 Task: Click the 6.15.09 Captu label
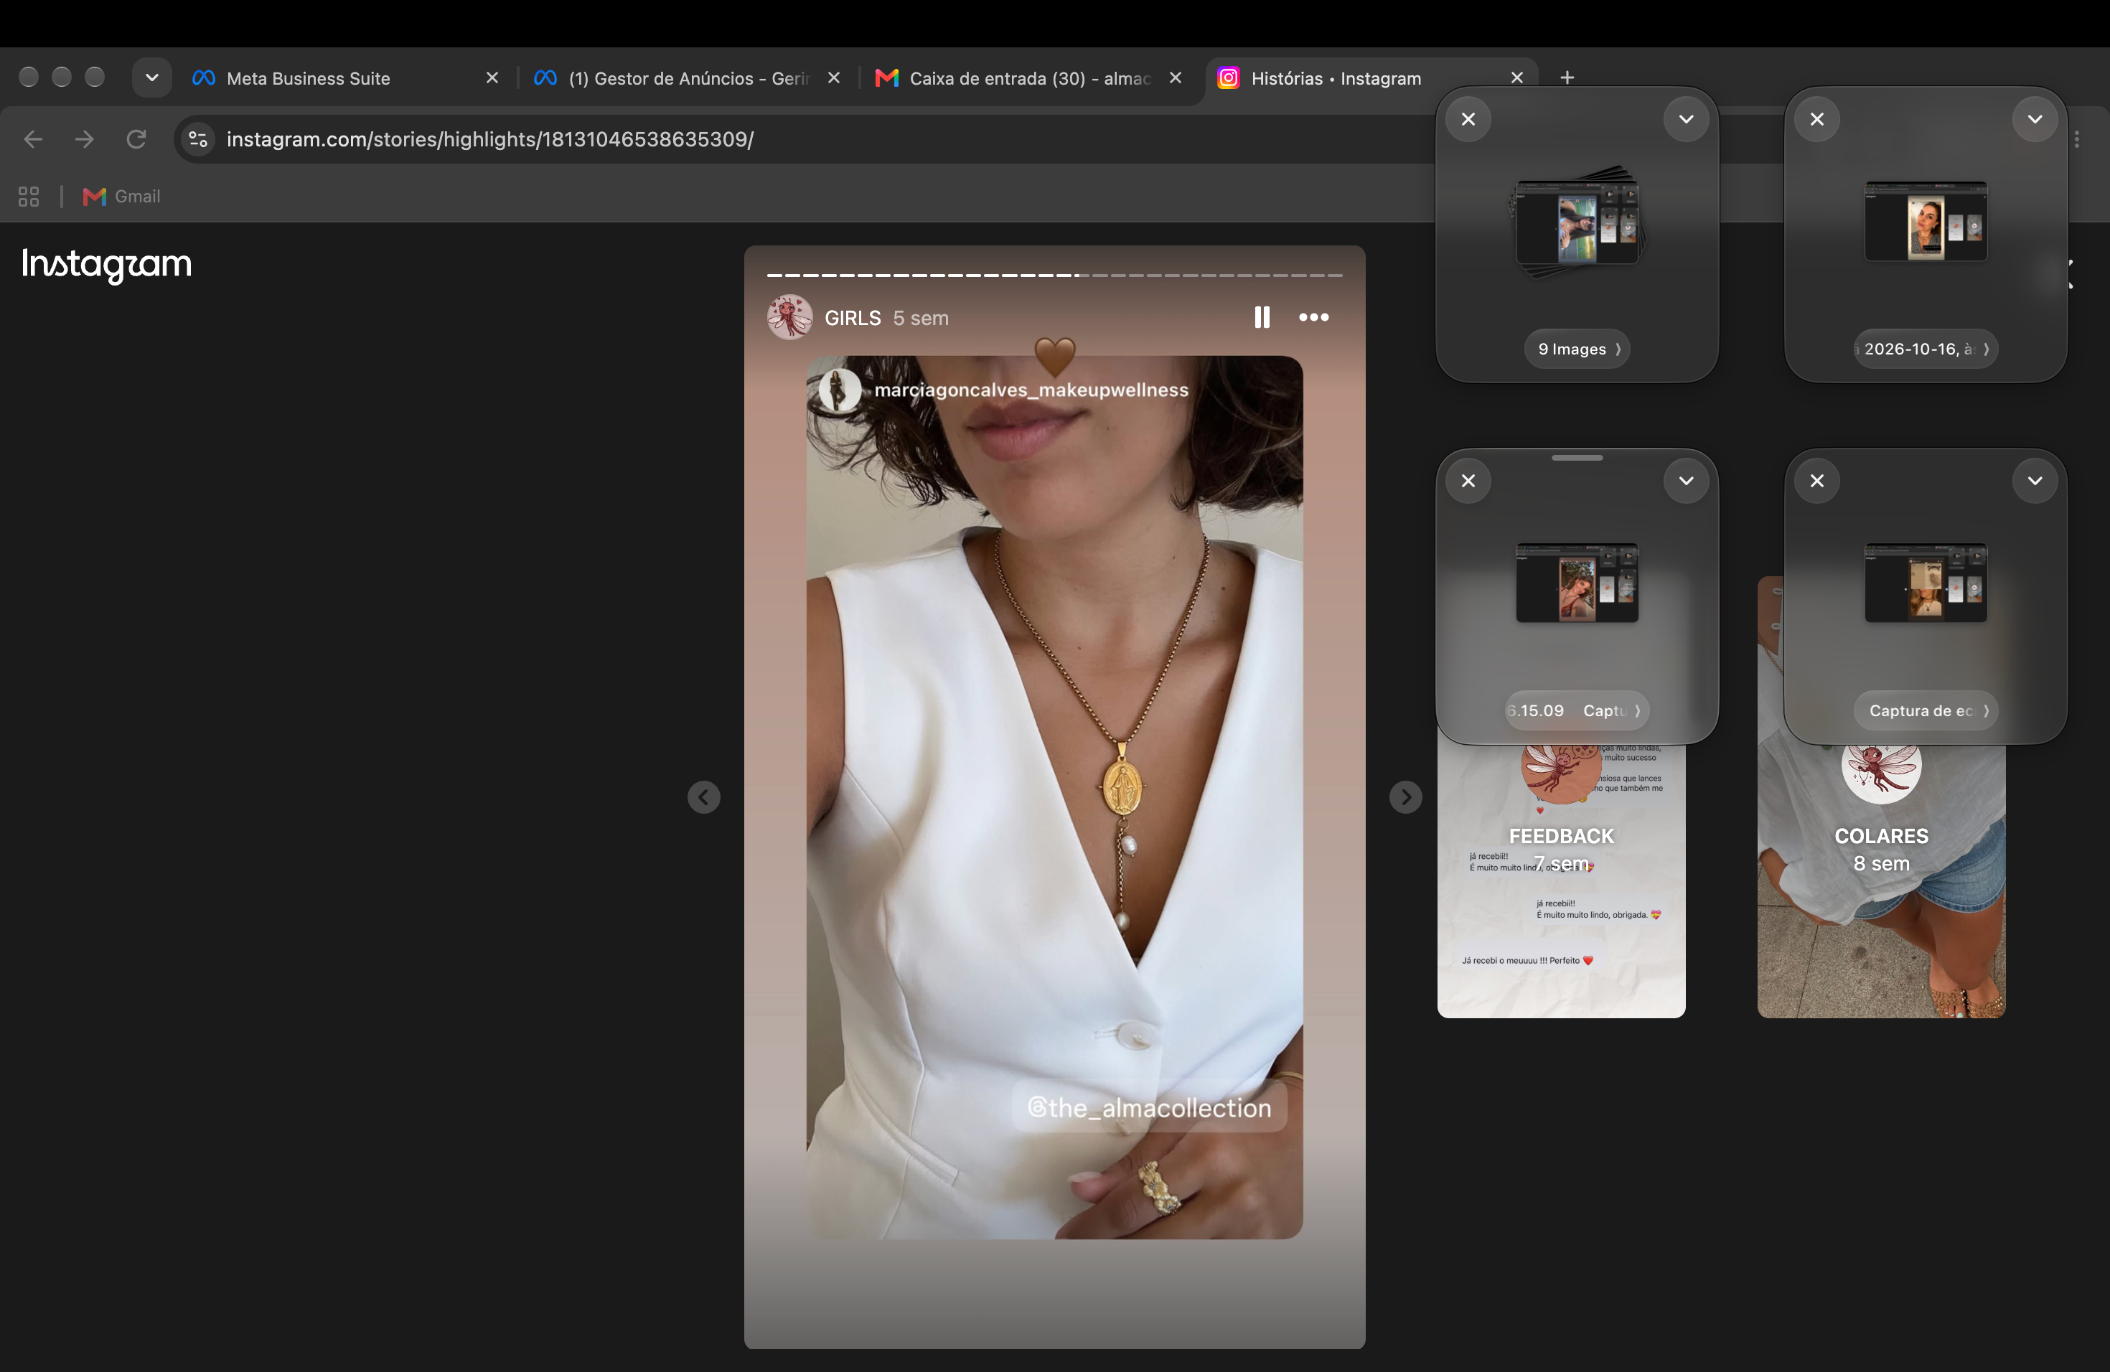tap(1577, 711)
